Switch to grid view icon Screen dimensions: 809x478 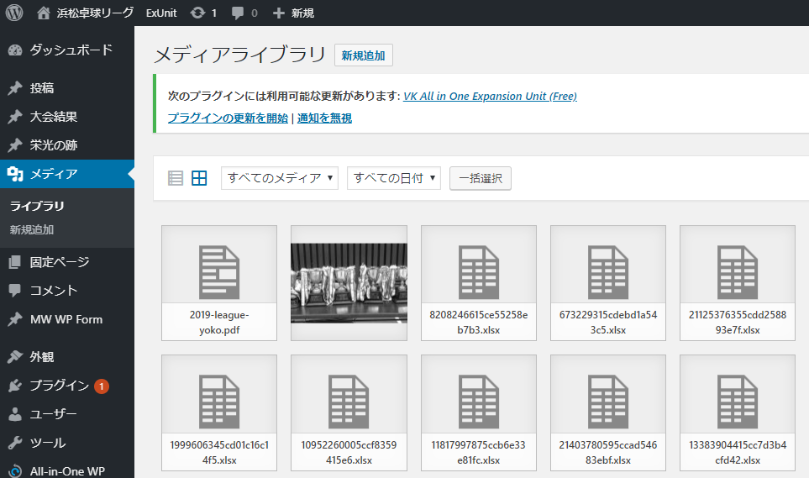point(199,178)
